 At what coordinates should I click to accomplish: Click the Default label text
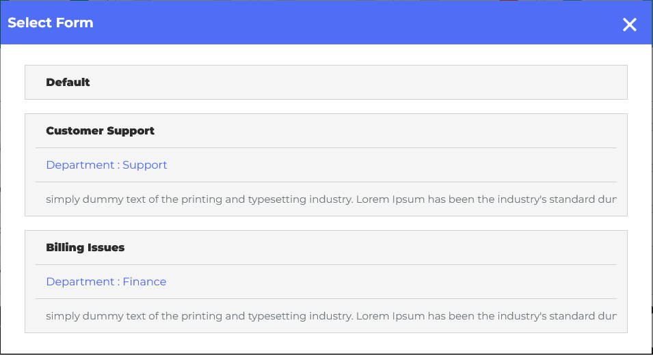coord(68,83)
